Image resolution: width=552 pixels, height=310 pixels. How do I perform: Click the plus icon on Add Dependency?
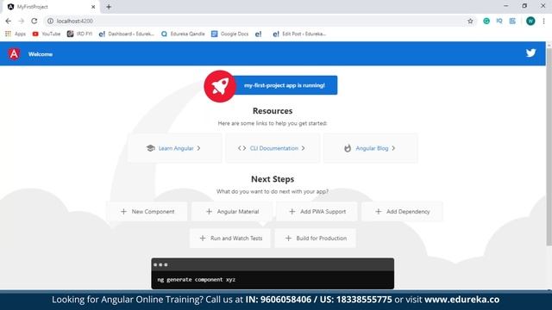379,212
